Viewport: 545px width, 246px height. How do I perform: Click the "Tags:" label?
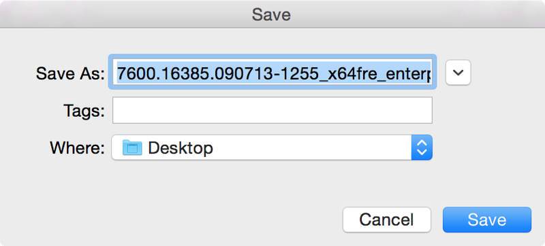coord(84,111)
